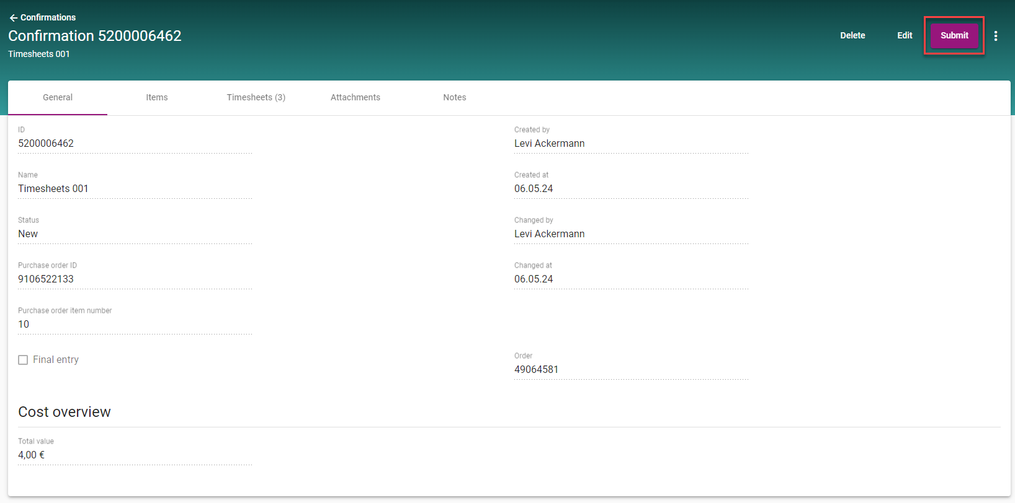Screen dimensions: 1015x503
Task: Open the Items tab
Action: 157,97
